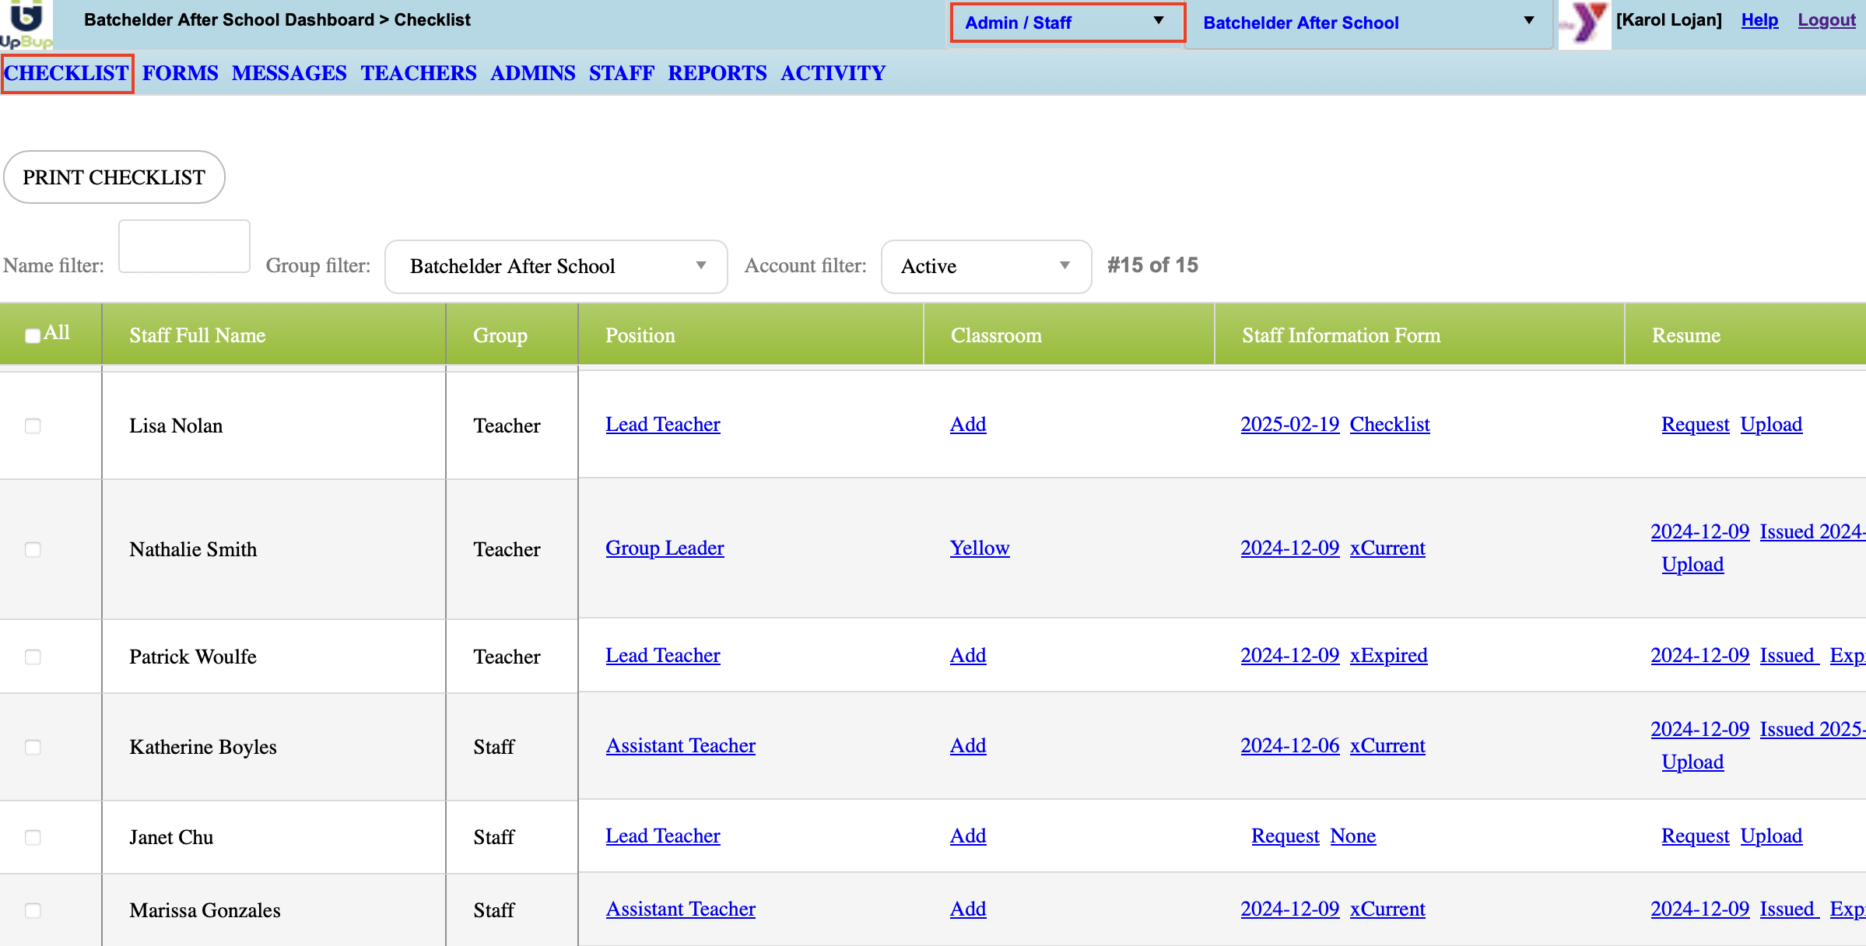Open the Admin / Staff role dropdown
1866x946 pixels.
[x=1066, y=23]
